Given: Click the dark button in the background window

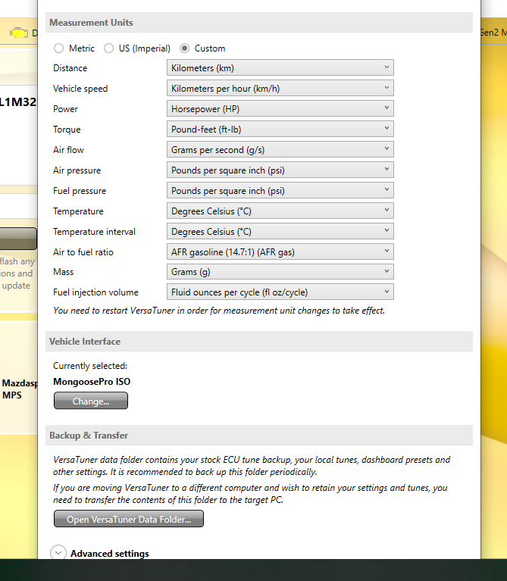Looking at the screenshot, I should pos(18,239).
